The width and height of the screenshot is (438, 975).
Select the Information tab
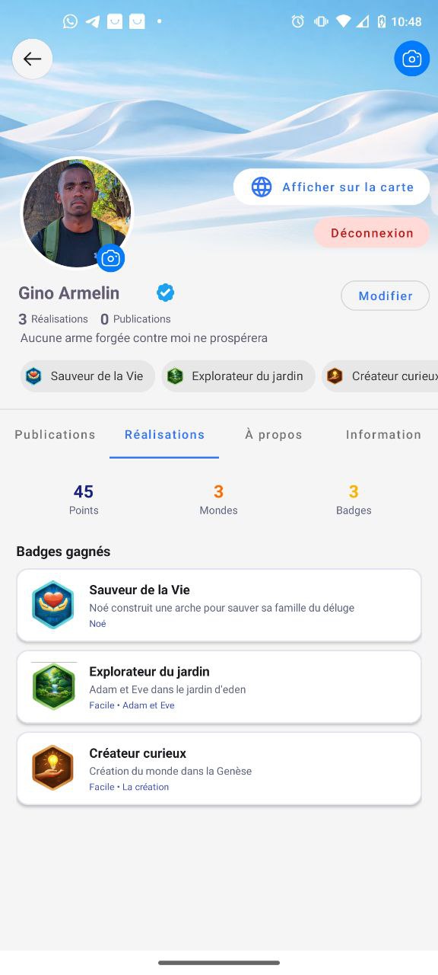pyautogui.click(x=383, y=434)
